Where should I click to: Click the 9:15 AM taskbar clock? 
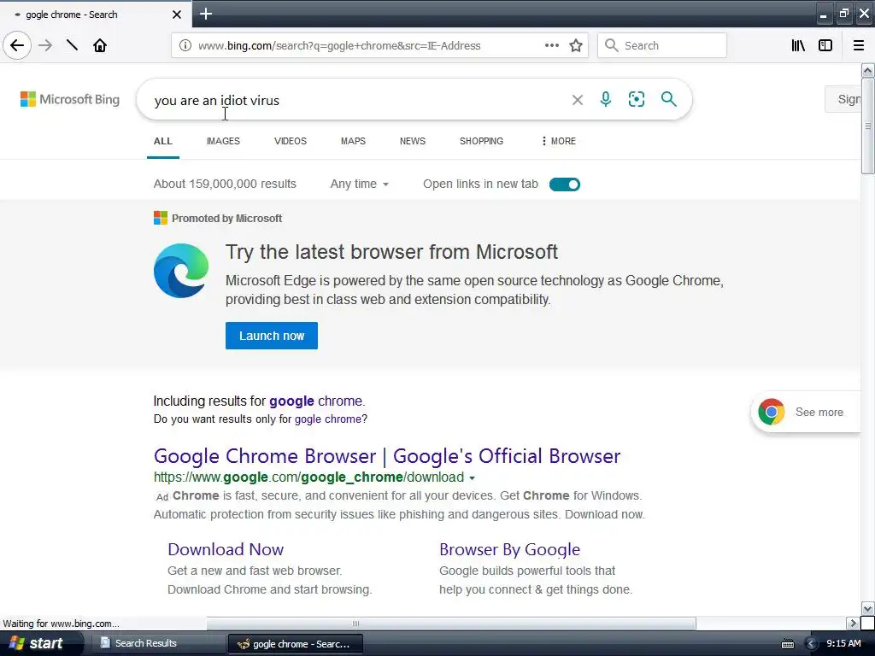coord(843,643)
